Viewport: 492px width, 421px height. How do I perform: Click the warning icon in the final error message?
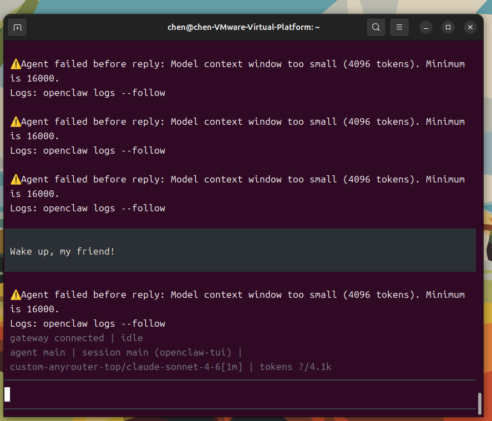[16, 295]
